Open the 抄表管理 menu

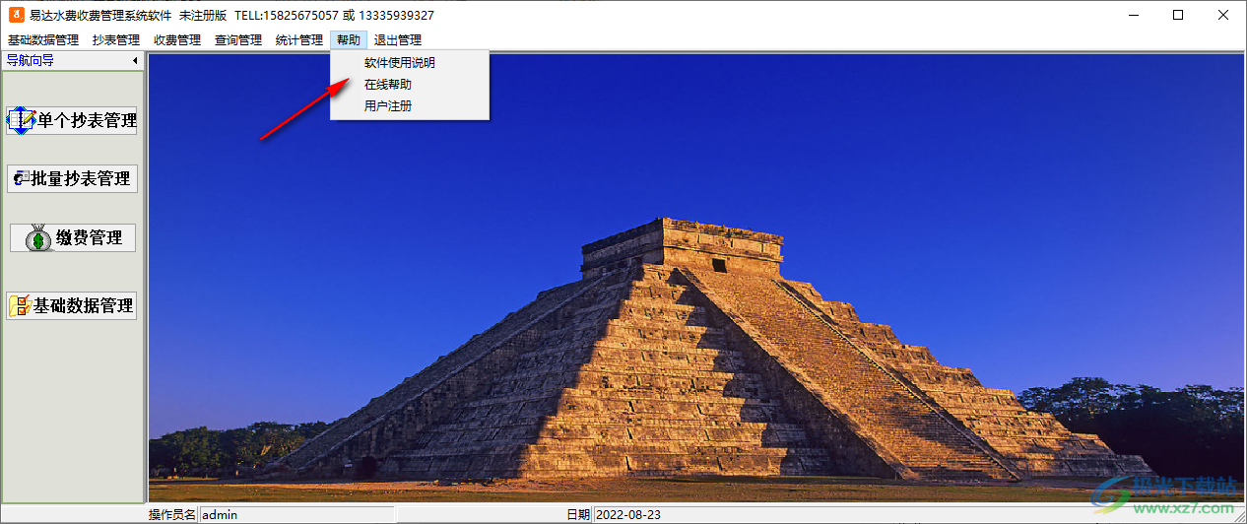pyautogui.click(x=116, y=40)
